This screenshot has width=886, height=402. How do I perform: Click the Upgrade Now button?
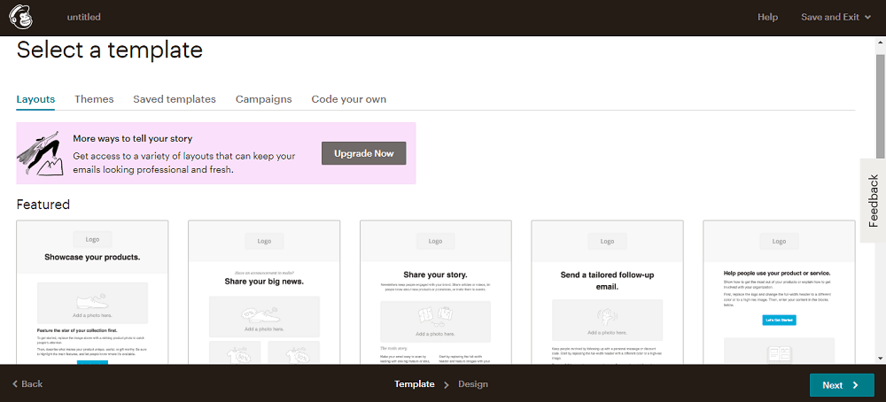coord(364,153)
